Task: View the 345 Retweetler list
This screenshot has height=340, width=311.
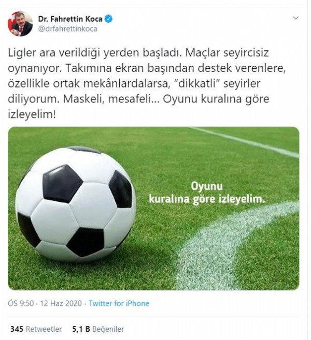Action: point(36,329)
